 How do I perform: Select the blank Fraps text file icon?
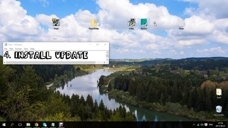click(x=181, y=24)
